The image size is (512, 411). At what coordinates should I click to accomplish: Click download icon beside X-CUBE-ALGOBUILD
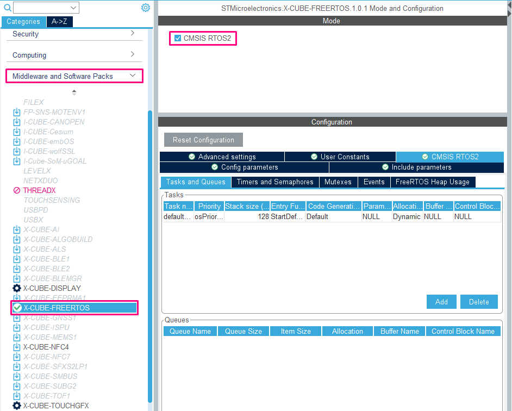17,239
